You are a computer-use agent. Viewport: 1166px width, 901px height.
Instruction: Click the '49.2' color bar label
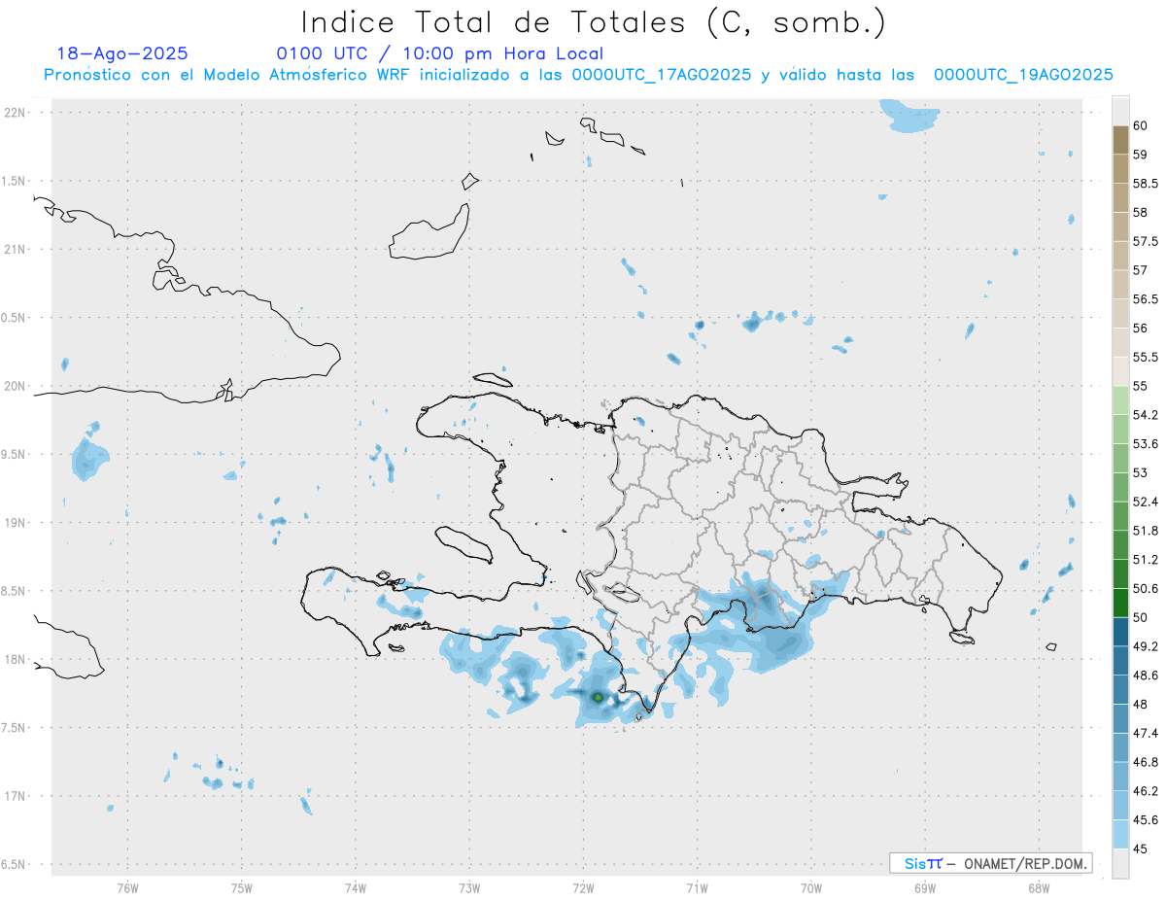1146,646
